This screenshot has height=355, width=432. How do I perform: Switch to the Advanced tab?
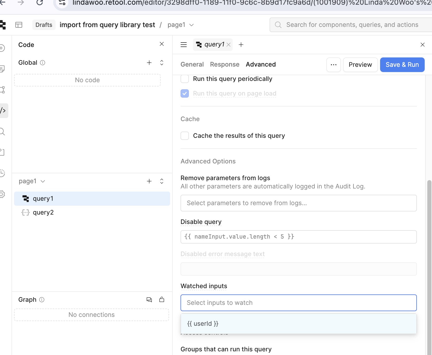pos(261,64)
